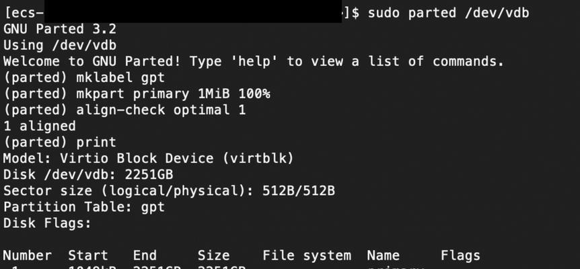Click the '1 aligned' output line
The height and width of the screenshot is (269, 580).
pyautogui.click(x=40, y=126)
